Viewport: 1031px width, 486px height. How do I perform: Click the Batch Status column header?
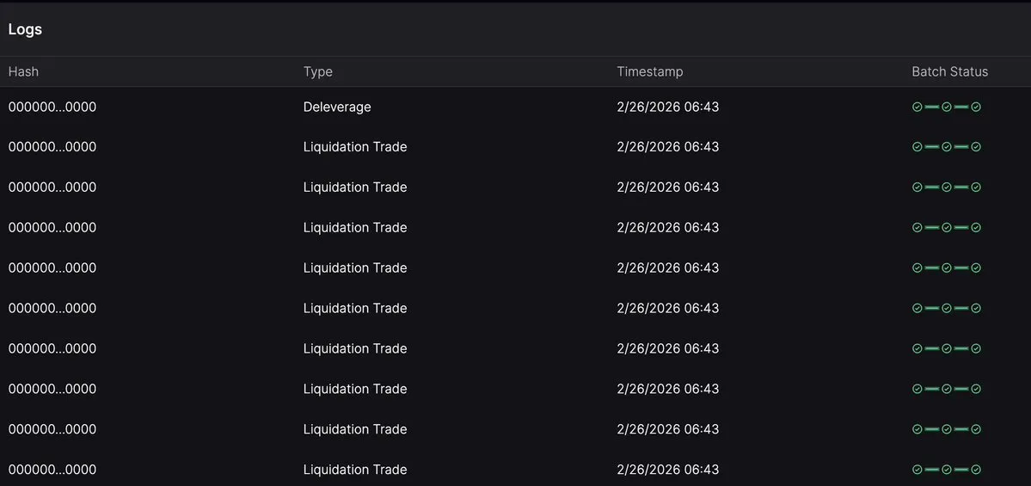point(949,71)
